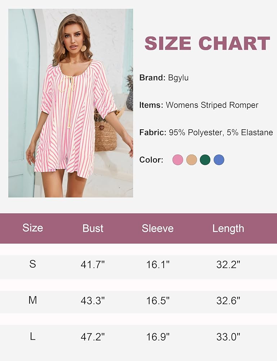Click the Sleeve column header
This screenshot has height=361, width=277.
(158, 229)
